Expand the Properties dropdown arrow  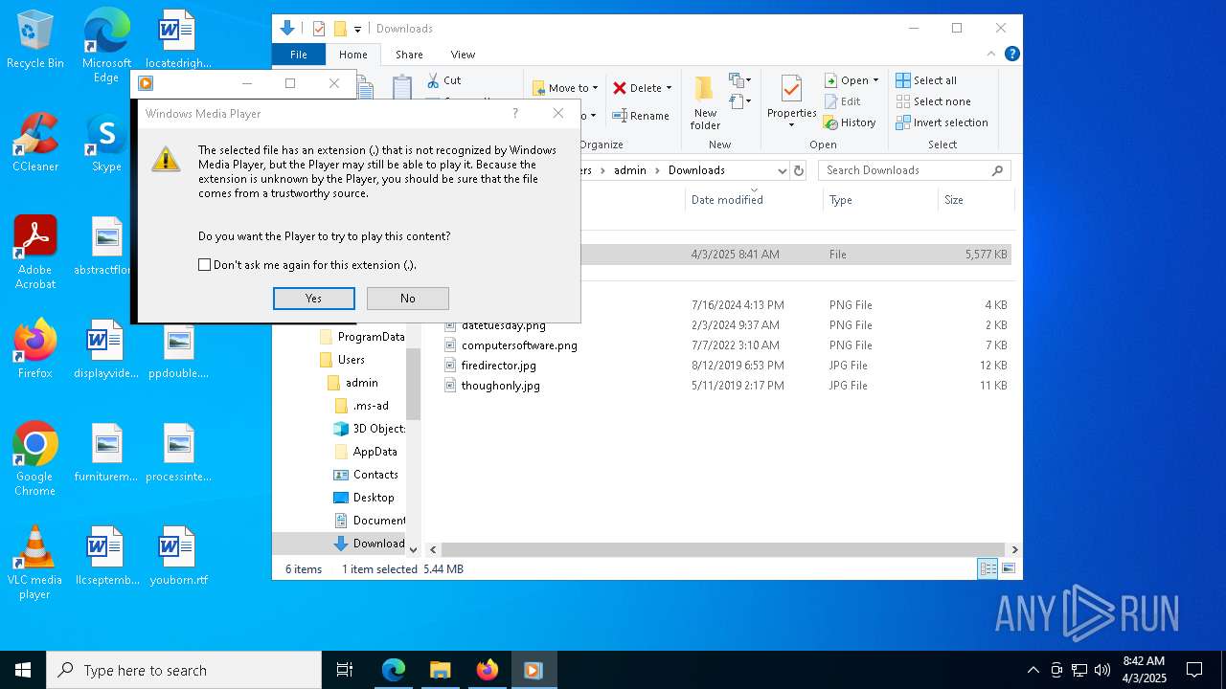point(791,125)
